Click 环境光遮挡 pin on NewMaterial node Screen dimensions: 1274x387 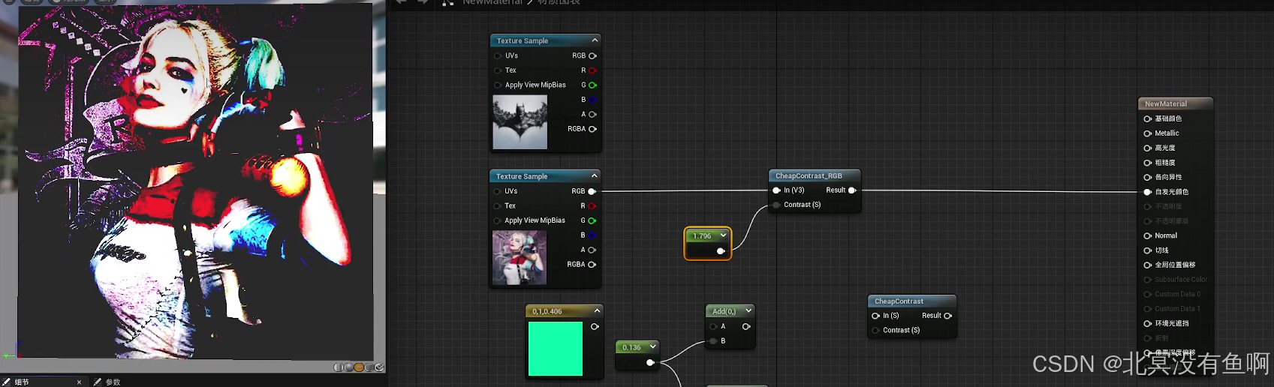[x=1147, y=323]
